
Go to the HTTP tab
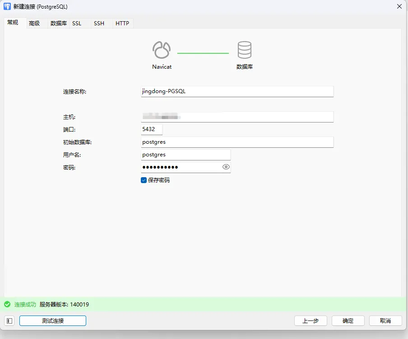[x=122, y=24]
